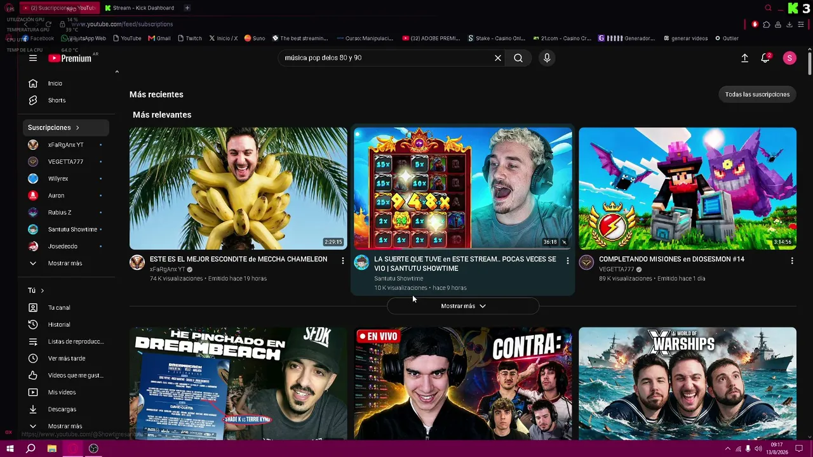Open the Twitch bookmark

[x=189, y=38]
